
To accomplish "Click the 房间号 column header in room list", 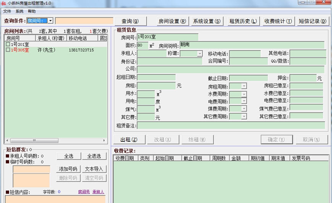I will [x=20, y=38].
